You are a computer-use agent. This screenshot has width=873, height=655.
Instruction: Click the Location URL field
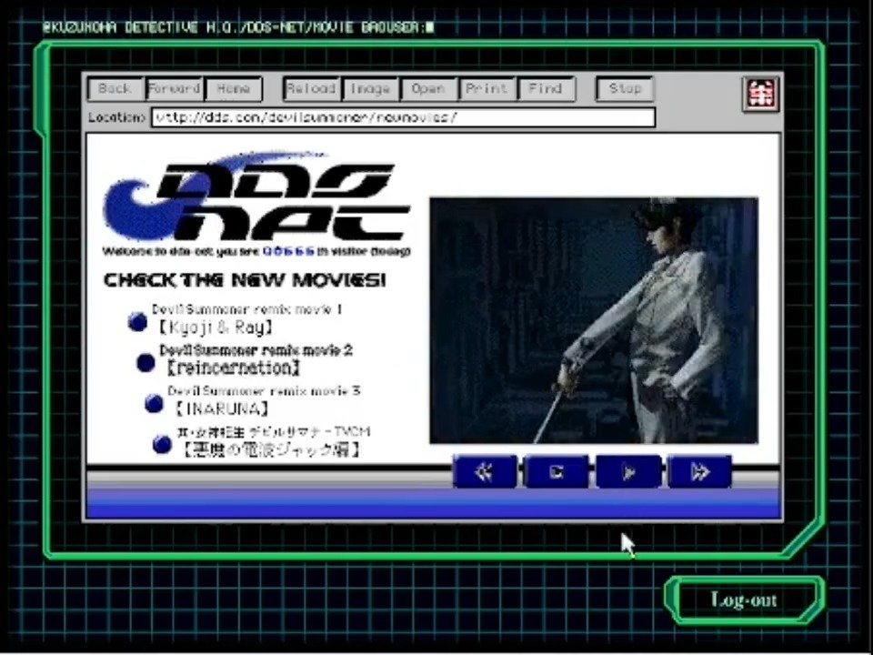[x=403, y=117]
